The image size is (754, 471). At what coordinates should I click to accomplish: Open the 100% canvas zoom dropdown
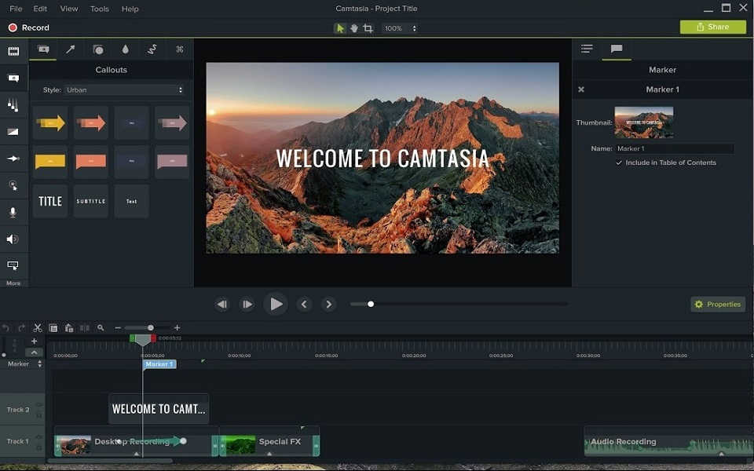point(400,28)
